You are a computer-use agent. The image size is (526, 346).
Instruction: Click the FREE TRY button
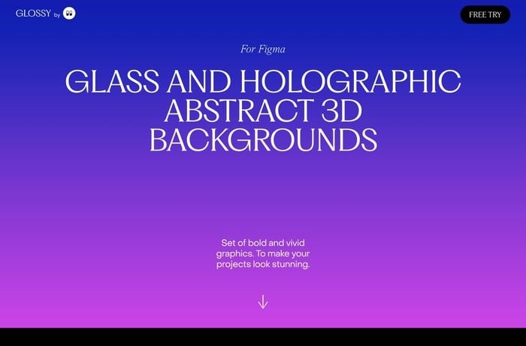click(485, 14)
